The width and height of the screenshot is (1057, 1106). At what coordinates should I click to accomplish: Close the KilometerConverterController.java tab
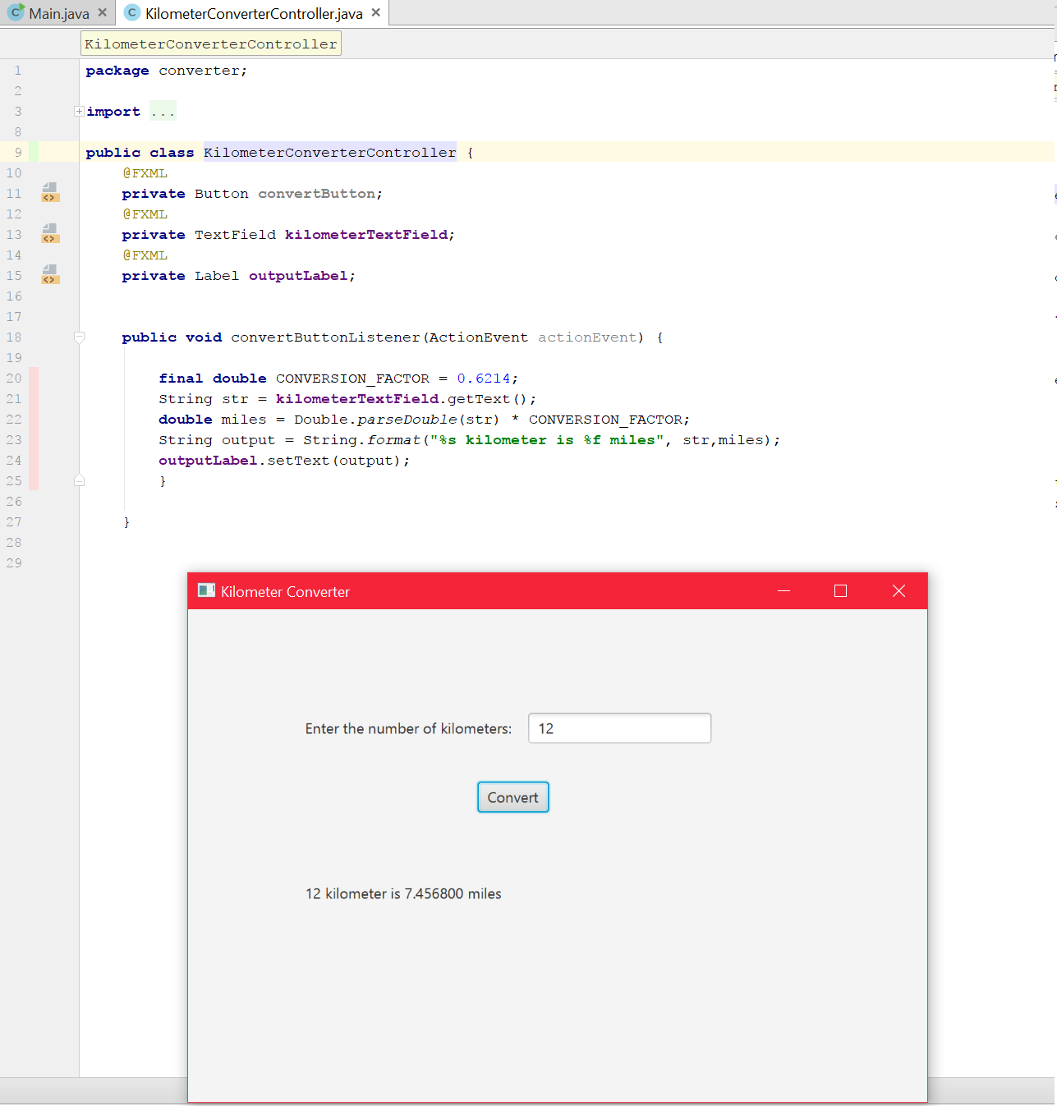pos(375,12)
